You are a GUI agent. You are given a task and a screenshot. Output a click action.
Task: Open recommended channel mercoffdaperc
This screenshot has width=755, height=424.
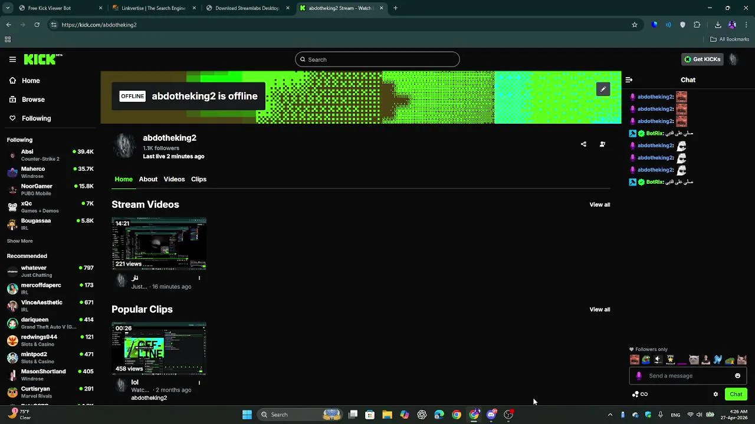[50, 288]
